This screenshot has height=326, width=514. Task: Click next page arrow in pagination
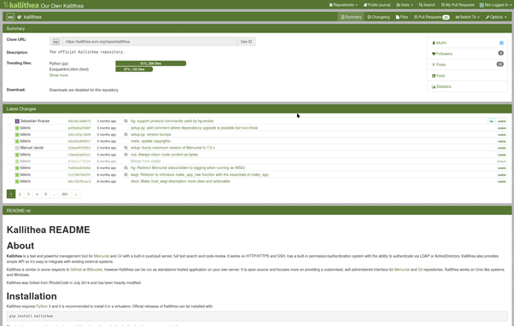pyautogui.click(x=76, y=195)
